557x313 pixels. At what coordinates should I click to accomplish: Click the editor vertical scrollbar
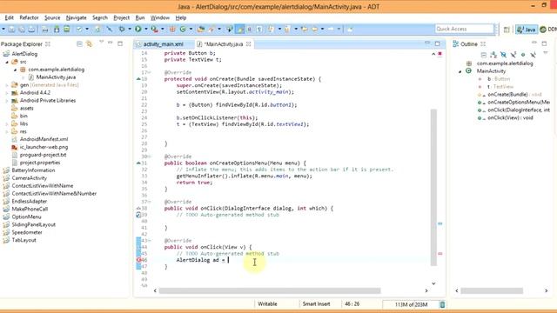(433, 187)
